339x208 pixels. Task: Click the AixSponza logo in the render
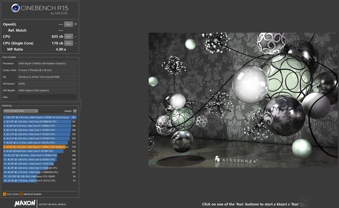[236, 160]
